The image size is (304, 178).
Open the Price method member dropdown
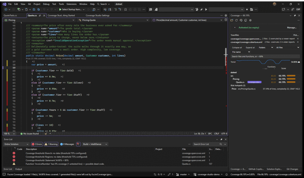click(x=187, y=20)
